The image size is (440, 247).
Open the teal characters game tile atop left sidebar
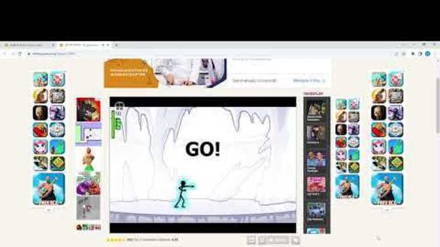tap(40, 79)
